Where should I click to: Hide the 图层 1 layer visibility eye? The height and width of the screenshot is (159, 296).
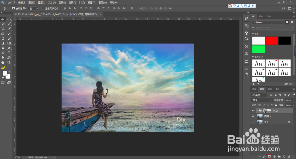[253, 116]
